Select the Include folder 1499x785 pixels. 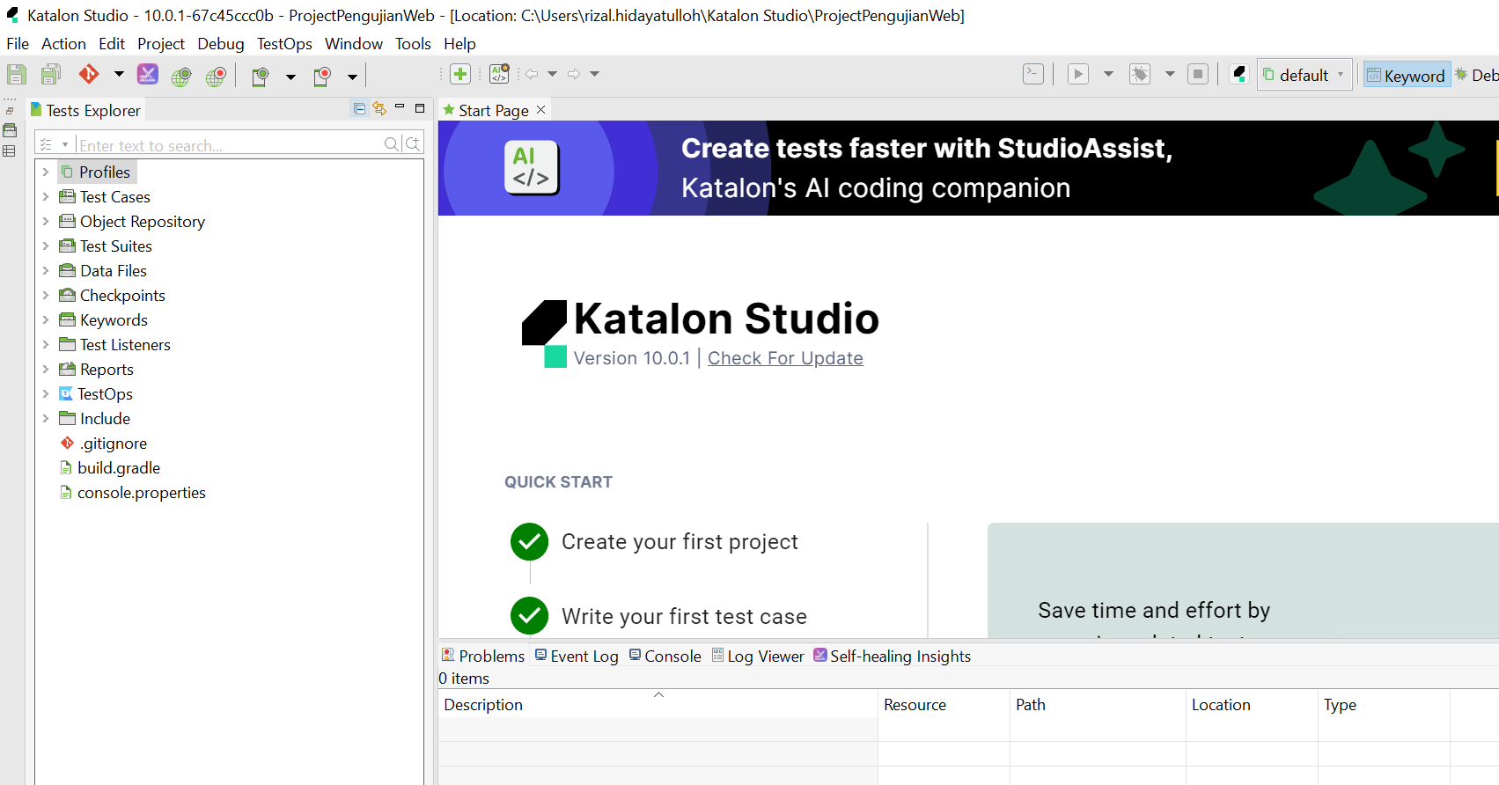pyautogui.click(x=105, y=419)
